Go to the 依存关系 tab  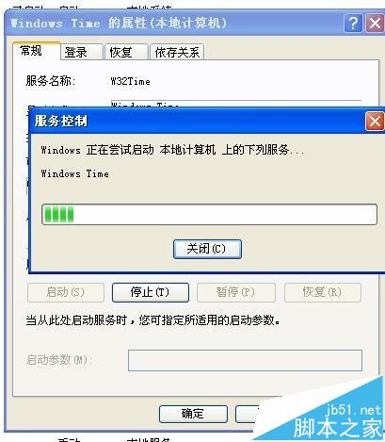point(177,52)
